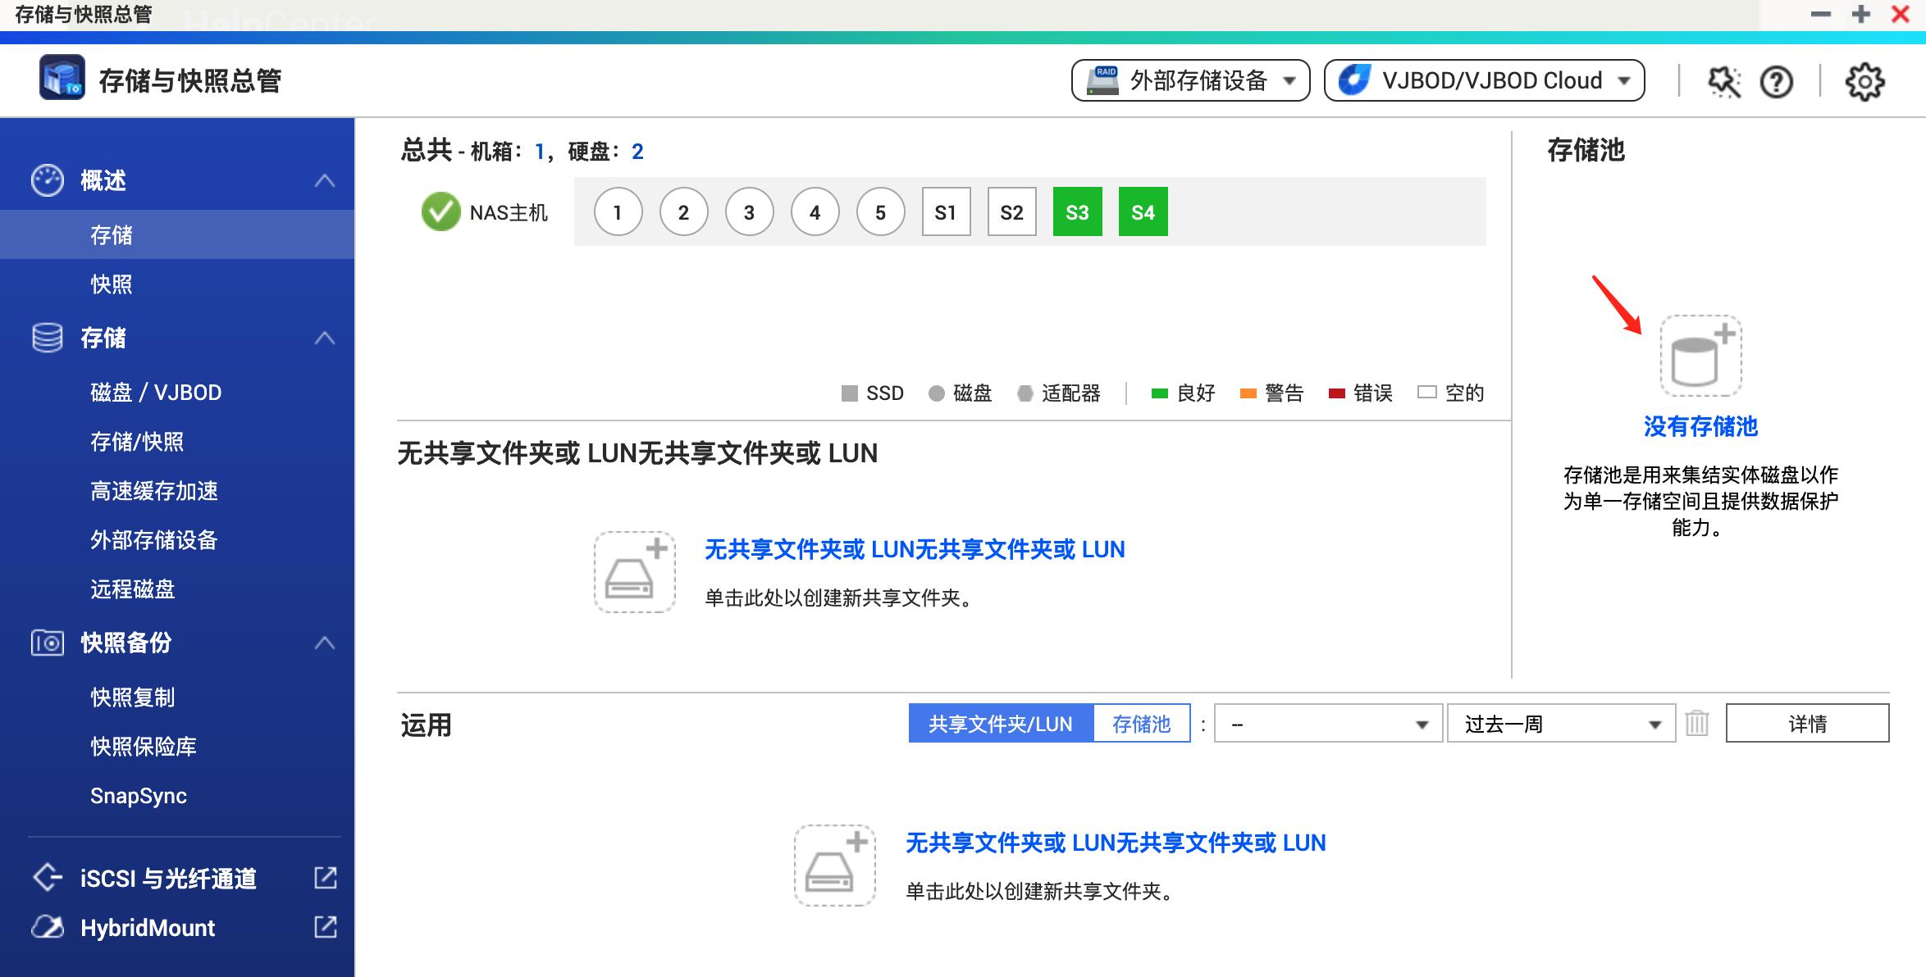Screen dimensions: 1926x977
Task: Collapse the 存储 sidebar section
Action: click(326, 339)
